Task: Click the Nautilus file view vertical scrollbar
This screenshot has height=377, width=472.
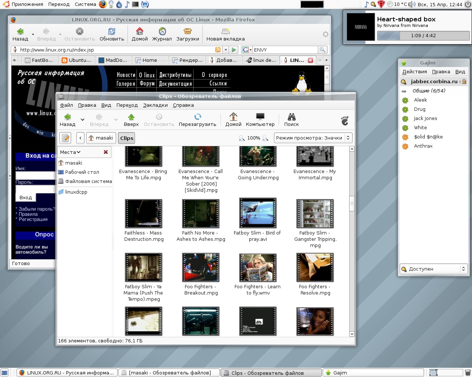Action: click(x=352, y=241)
